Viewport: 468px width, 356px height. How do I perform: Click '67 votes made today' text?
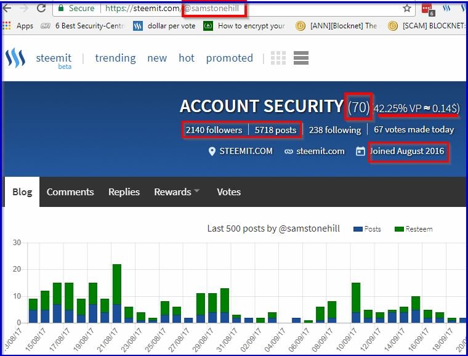coord(414,129)
